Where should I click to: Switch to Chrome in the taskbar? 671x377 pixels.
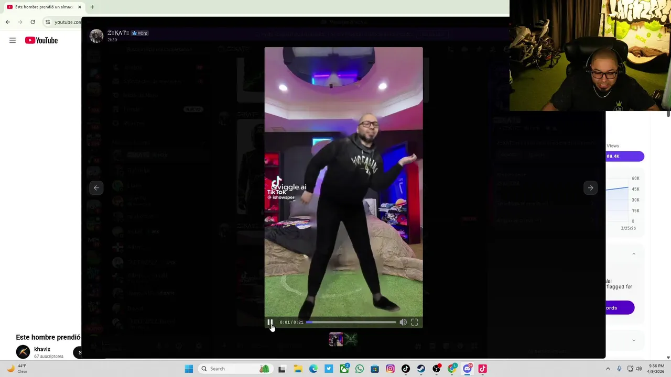pos(452,369)
